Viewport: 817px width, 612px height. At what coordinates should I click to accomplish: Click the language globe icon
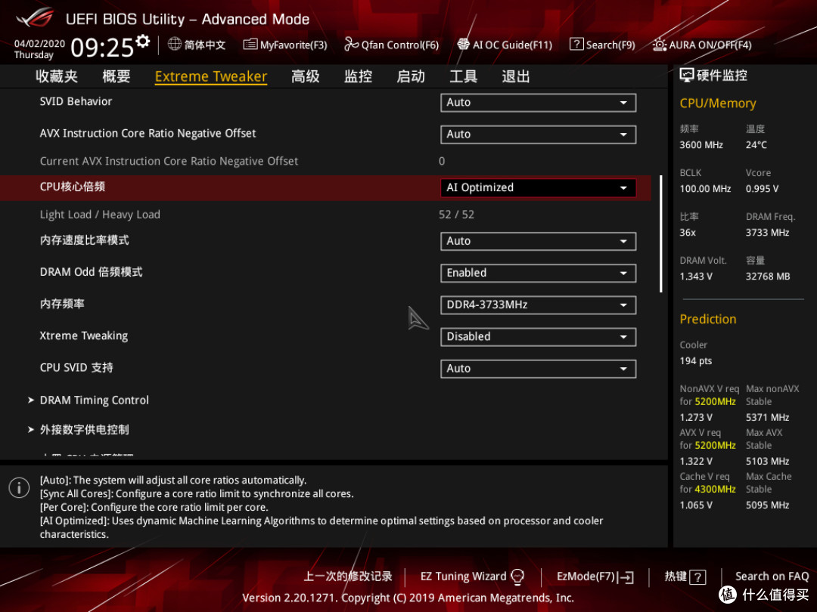[x=175, y=45]
